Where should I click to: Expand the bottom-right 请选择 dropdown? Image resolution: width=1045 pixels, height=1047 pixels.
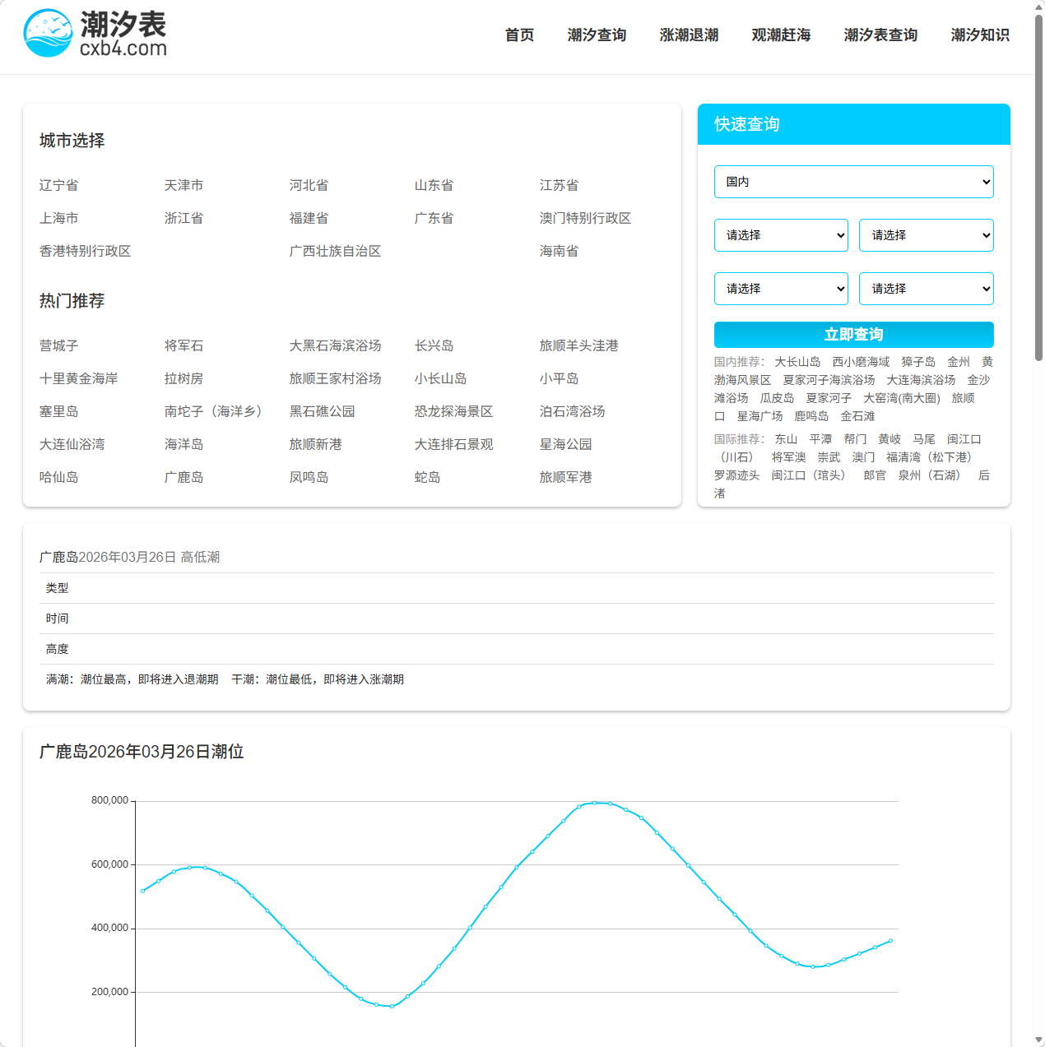pos(926,289)
